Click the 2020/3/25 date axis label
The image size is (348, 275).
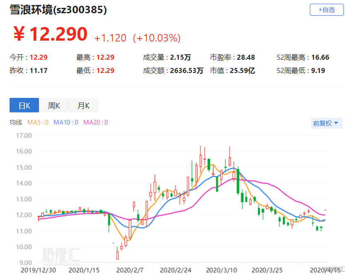[x=267, y=270]
